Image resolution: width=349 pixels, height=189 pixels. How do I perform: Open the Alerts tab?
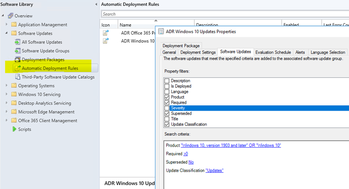click(300, 52)
